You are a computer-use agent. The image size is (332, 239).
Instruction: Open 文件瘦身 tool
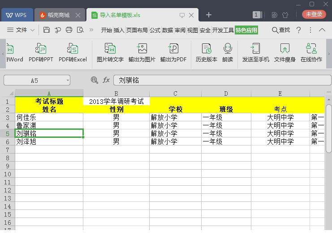(x=285, y=53)
